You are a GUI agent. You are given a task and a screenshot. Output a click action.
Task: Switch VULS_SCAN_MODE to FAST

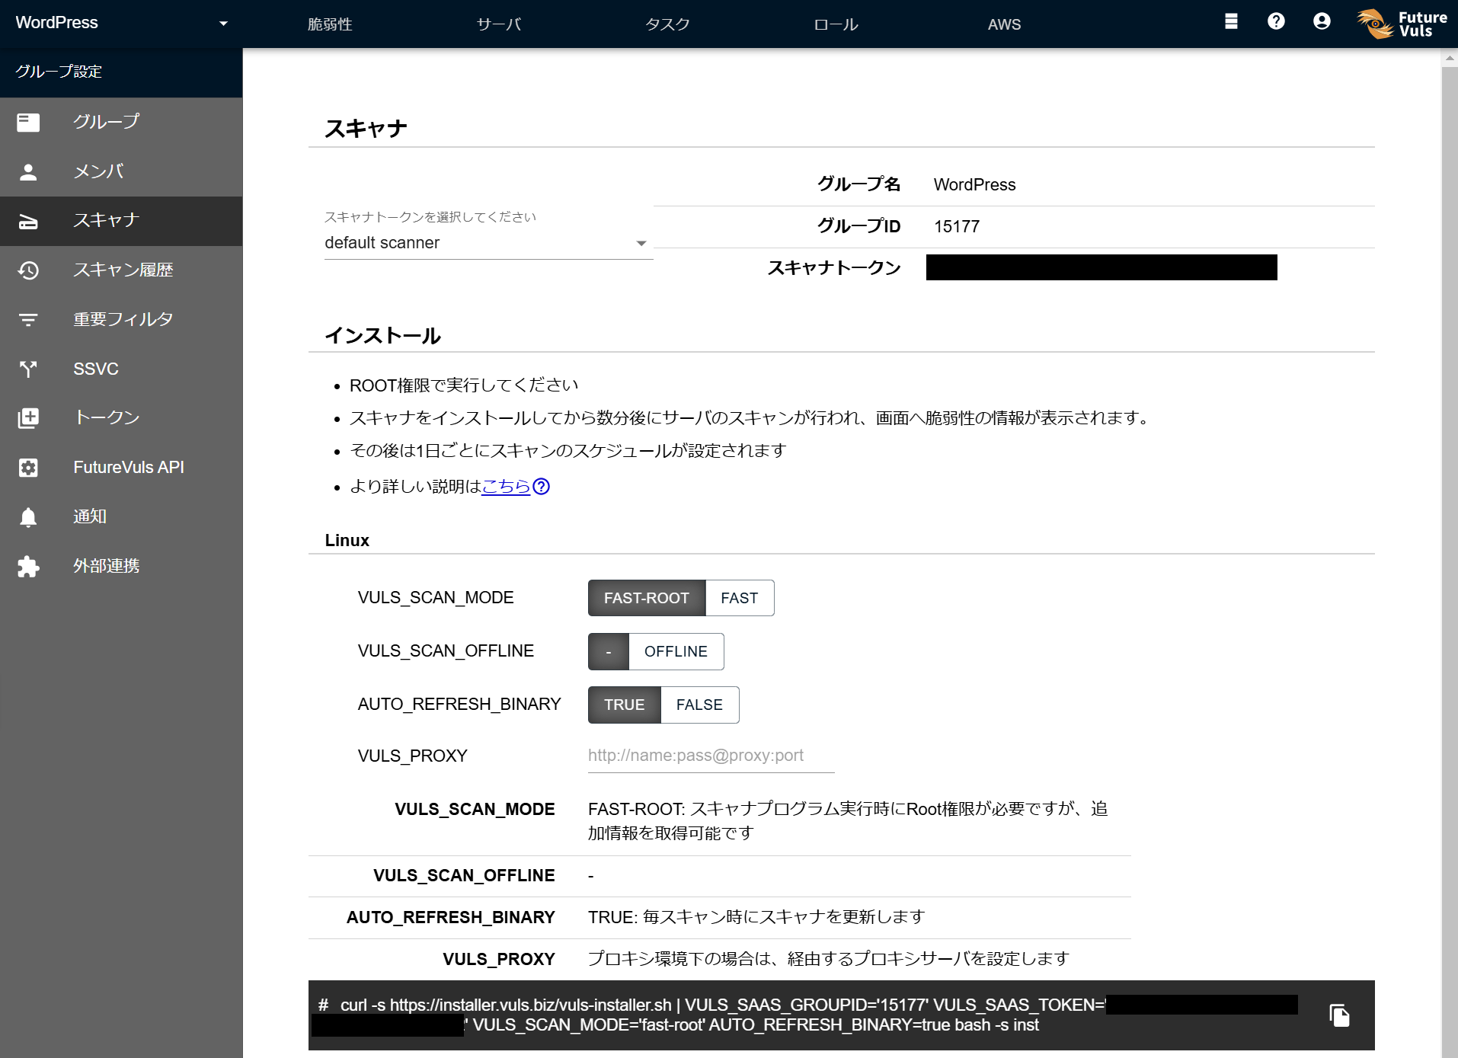[739, 598]
